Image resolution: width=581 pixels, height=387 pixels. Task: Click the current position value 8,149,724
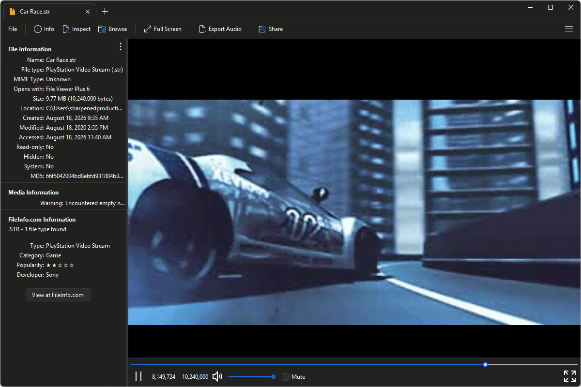click(164, 376)
